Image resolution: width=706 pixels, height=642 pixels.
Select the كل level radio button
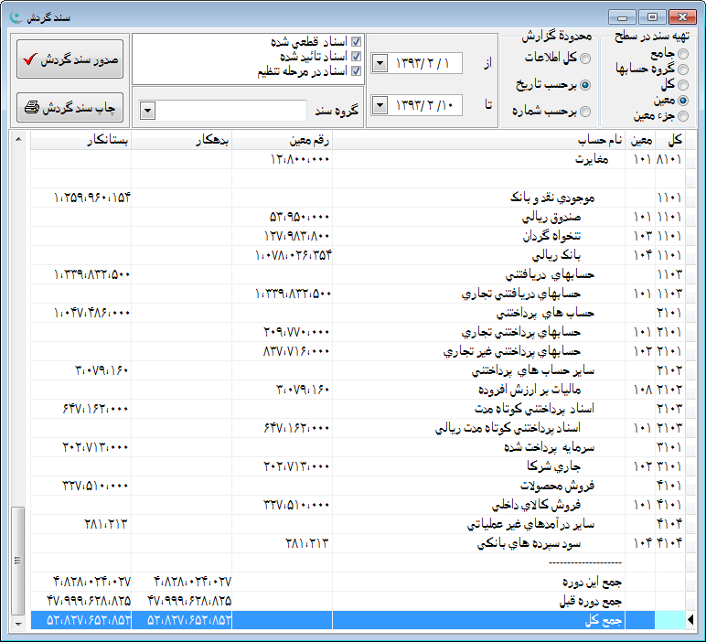683,85
